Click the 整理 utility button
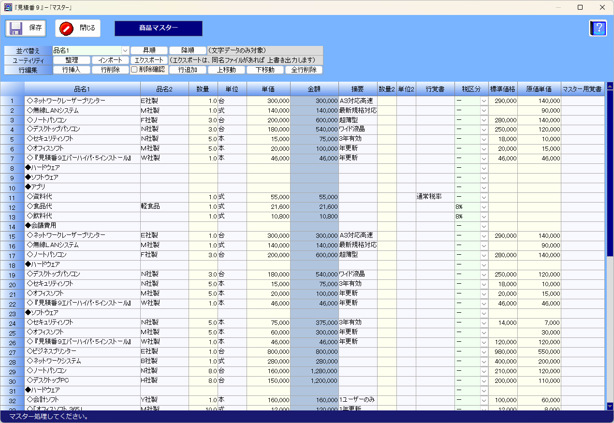614x423 pixels. pos(72,60)
